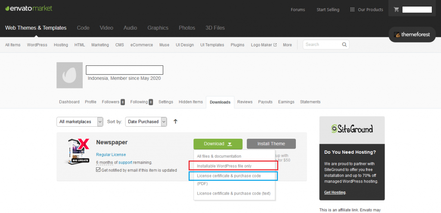
Task: Switch to the Profile tab
Action: tap(90, 102)
